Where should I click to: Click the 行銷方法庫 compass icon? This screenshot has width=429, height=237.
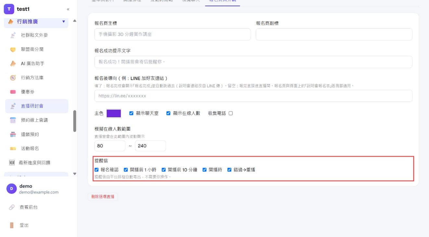[x=13, y=77]
